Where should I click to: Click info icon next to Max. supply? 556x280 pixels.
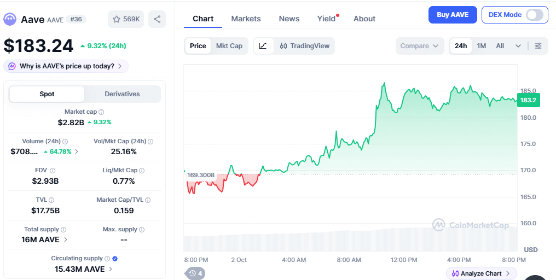pyautogui.click(x=142, y=230)
